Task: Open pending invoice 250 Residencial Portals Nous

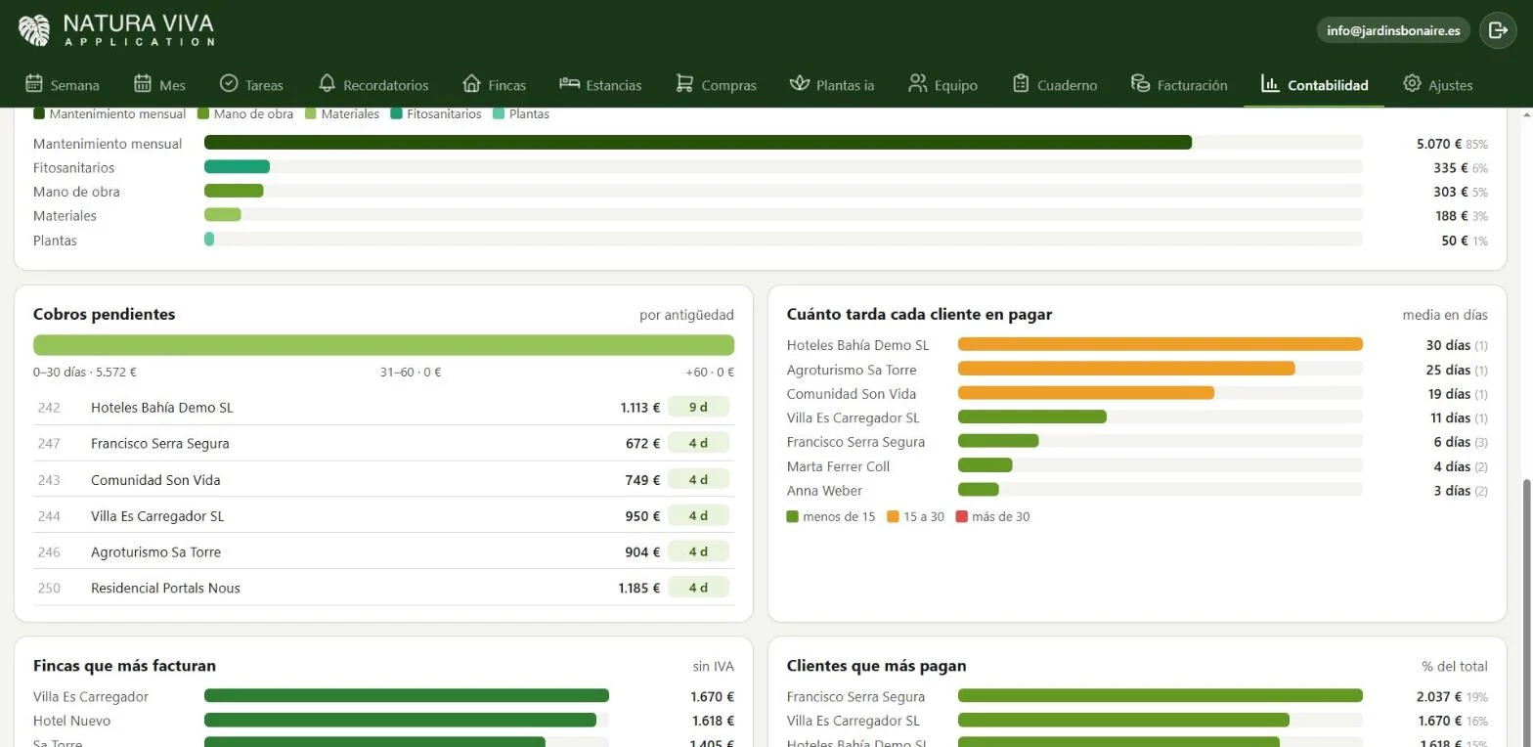Action: pyautogui.click(x=383, y=588)
